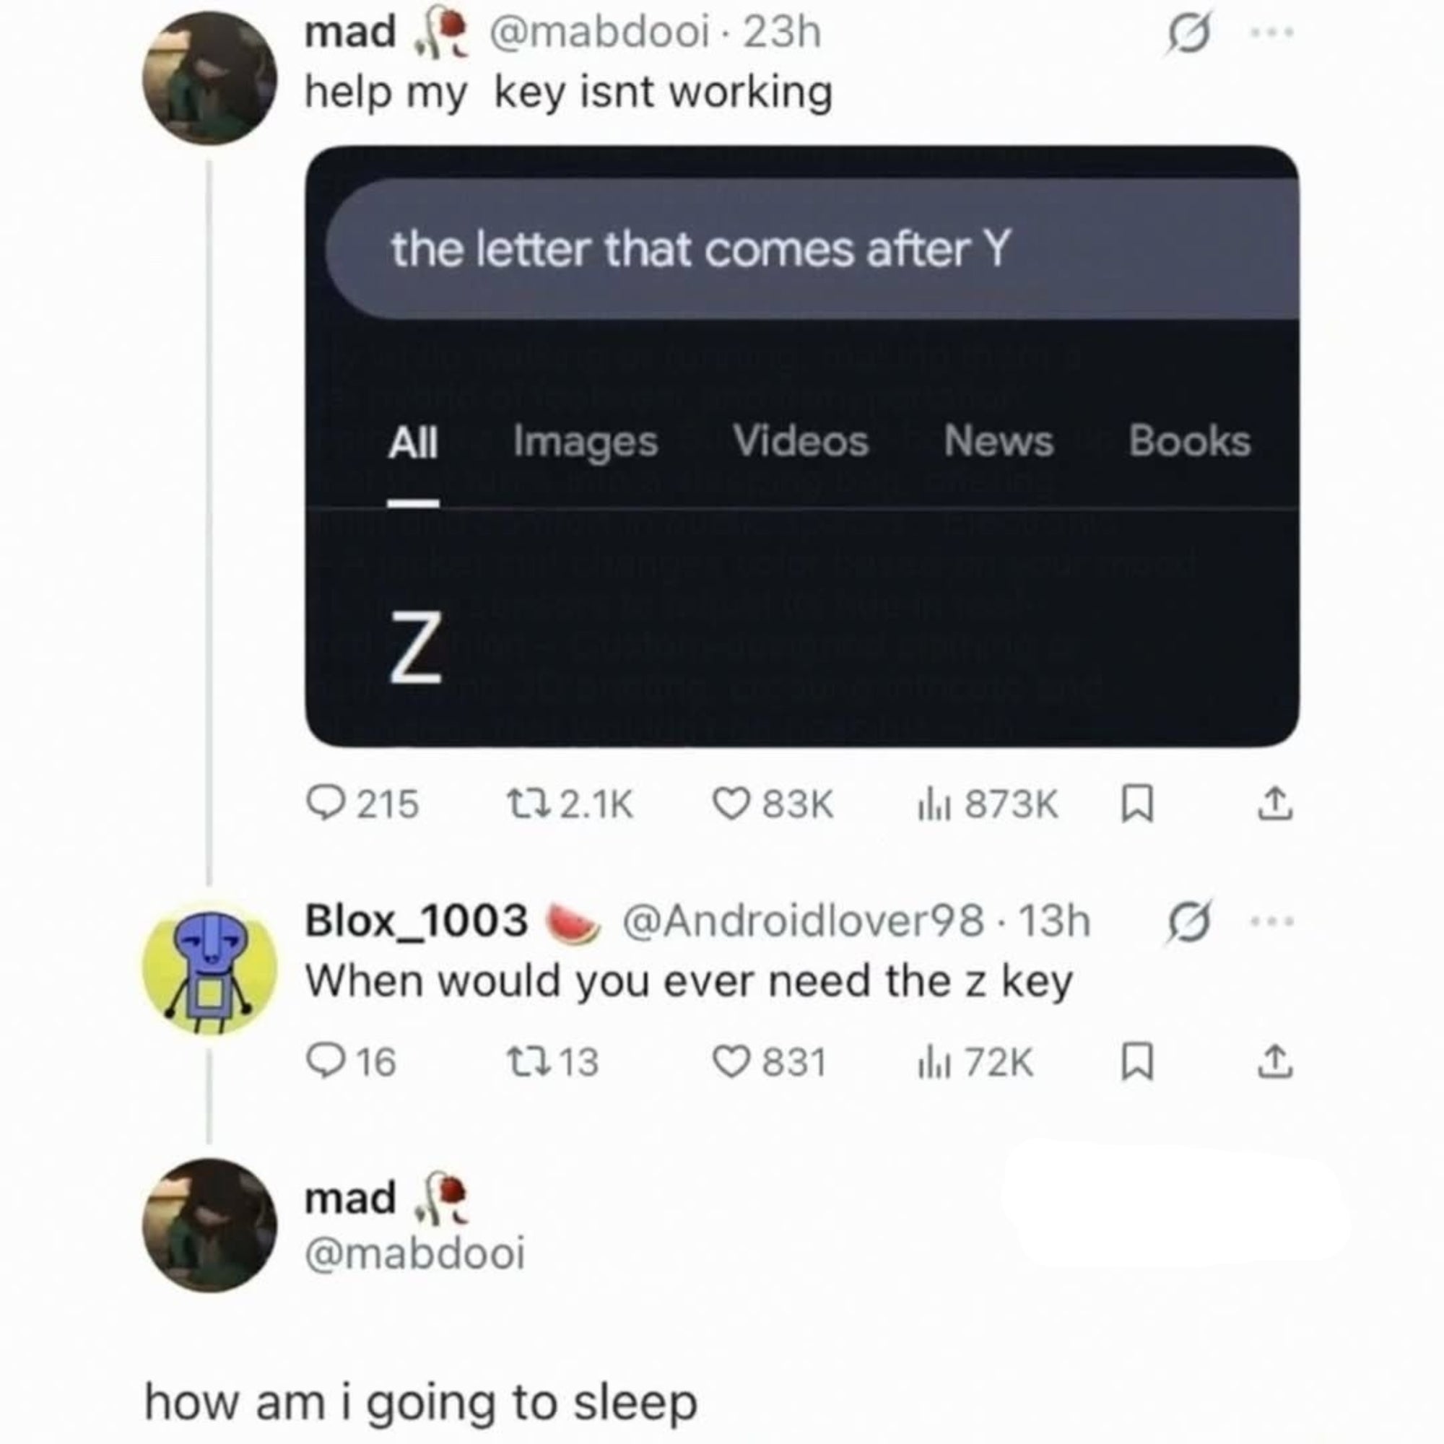View 72K views stats on Blox_1003's reply
1444x1444 pixels.
975,1062
